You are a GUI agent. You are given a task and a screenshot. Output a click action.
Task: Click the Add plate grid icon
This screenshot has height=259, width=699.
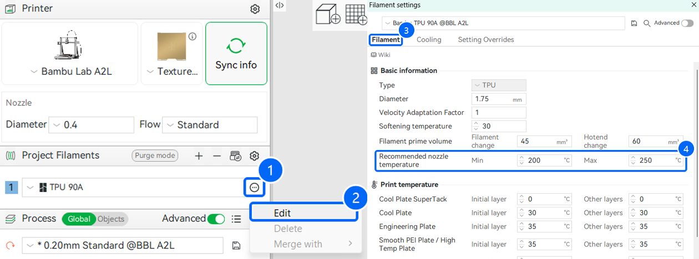tap(356, 14)
